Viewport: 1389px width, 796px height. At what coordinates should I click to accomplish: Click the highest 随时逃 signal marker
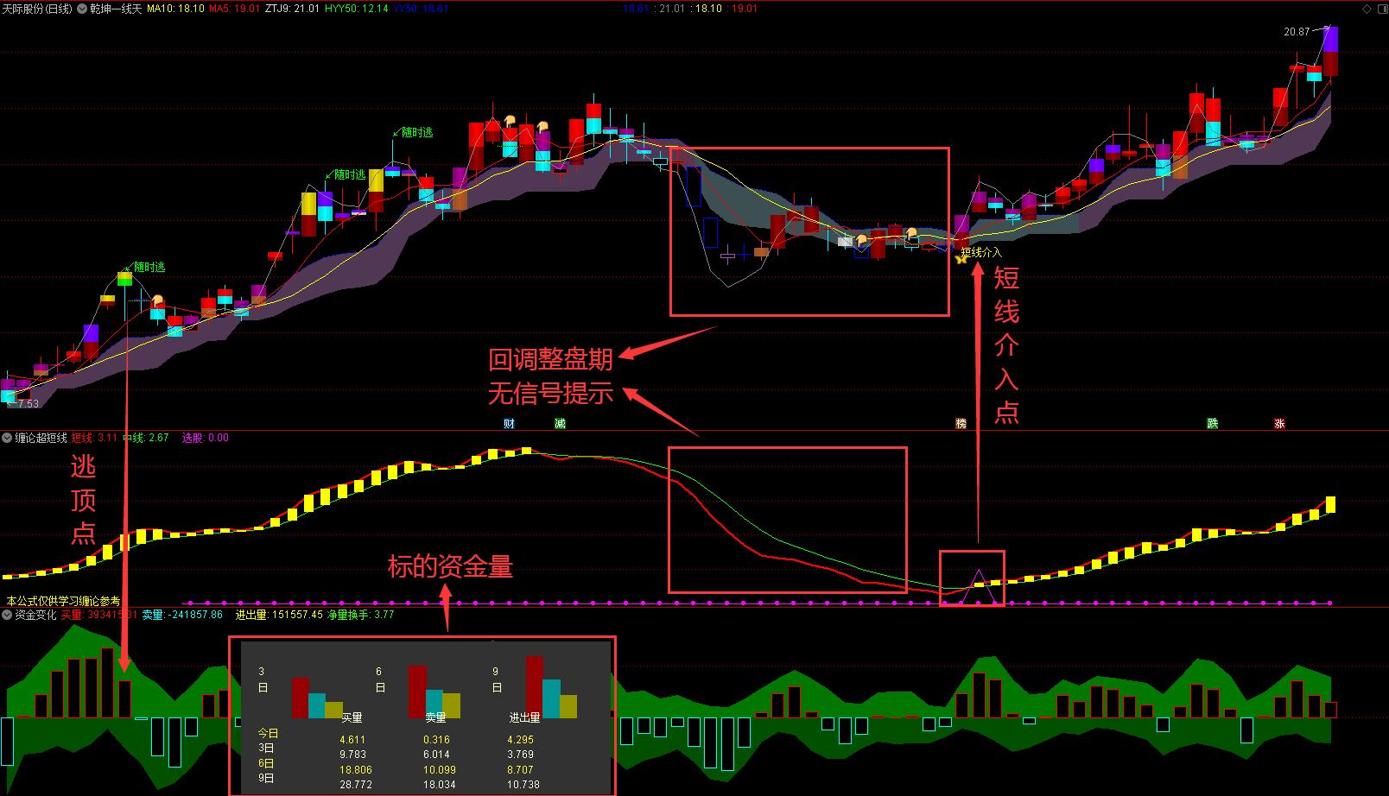[416, 130]
